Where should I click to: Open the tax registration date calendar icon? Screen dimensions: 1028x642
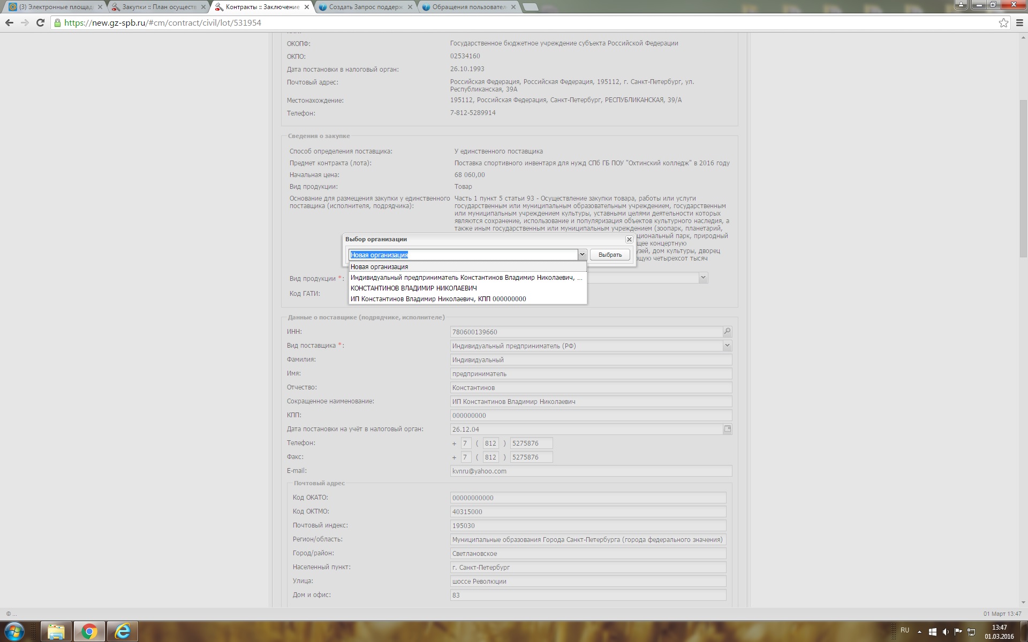727,429
